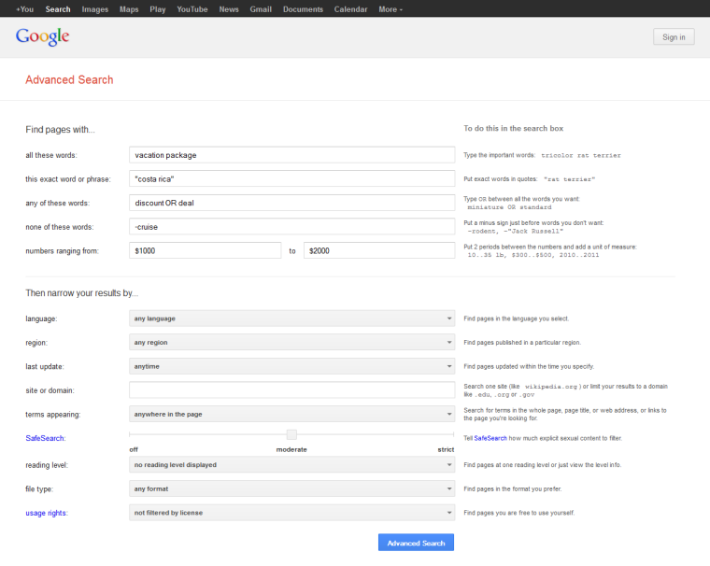Open the usage rights label link
710x566 pixels.
tap(46, 513)
